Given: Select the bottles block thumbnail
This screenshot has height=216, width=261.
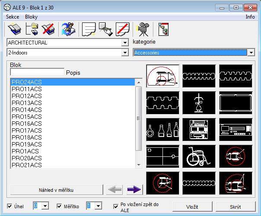Looking at the screenshot, I should (x=162, y=130).
